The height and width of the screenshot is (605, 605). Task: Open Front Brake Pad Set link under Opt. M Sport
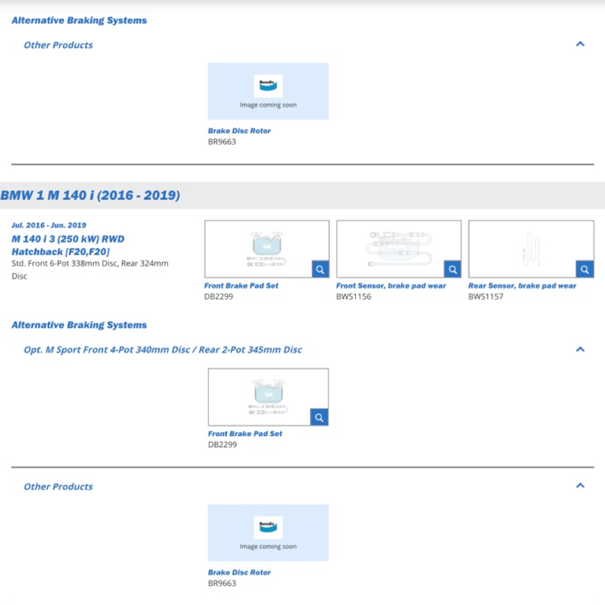[x=245, y=434]
